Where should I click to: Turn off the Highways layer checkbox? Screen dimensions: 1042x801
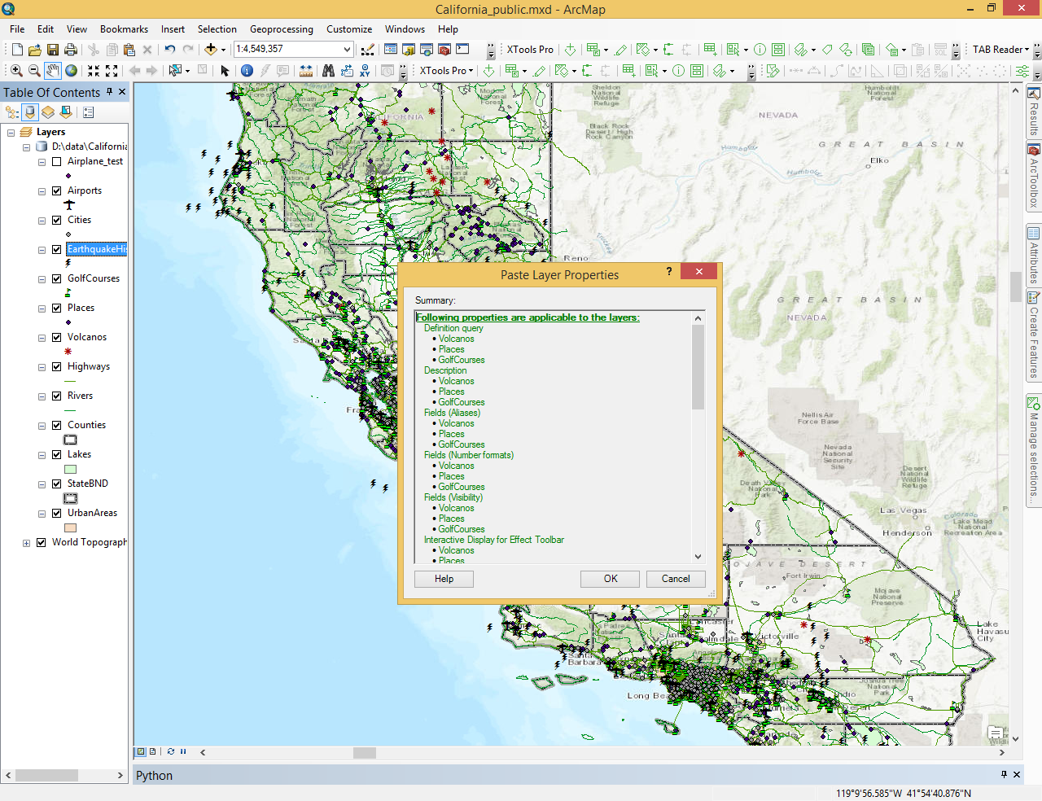56,366
